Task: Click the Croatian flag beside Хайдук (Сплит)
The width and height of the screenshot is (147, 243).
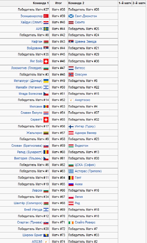Action: click(x=46, y=23)
